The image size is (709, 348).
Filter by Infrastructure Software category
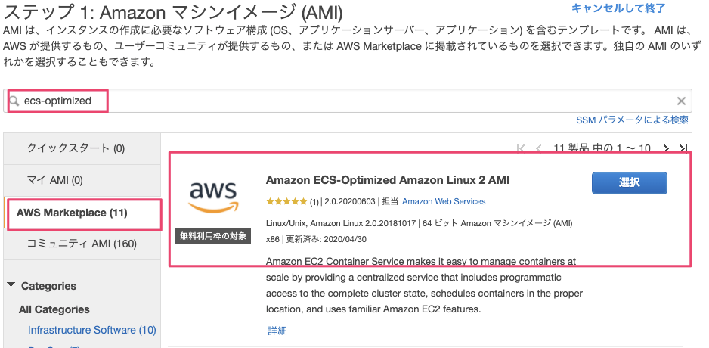[x=91, y=330]
